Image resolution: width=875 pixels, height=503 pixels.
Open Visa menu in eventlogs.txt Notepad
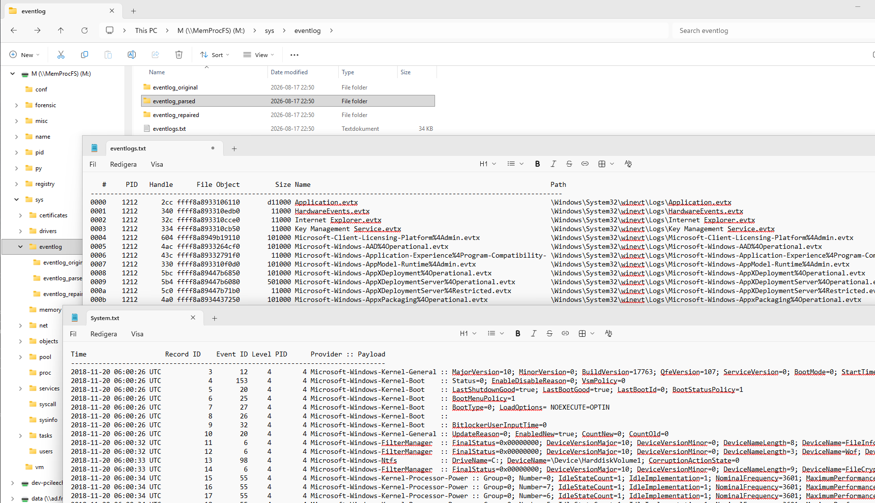(157, 164)
